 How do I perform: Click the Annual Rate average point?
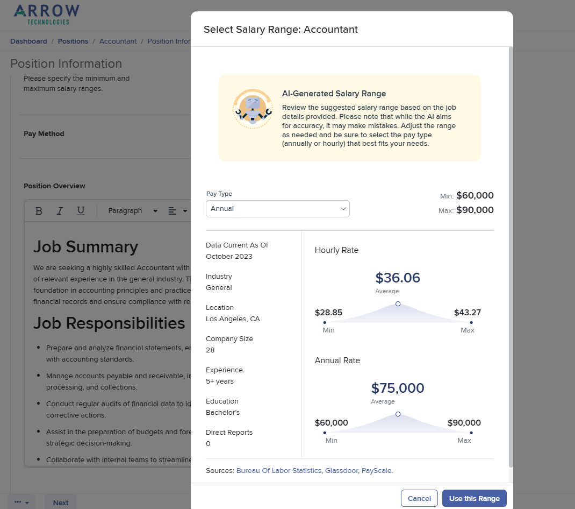point(398,414)
